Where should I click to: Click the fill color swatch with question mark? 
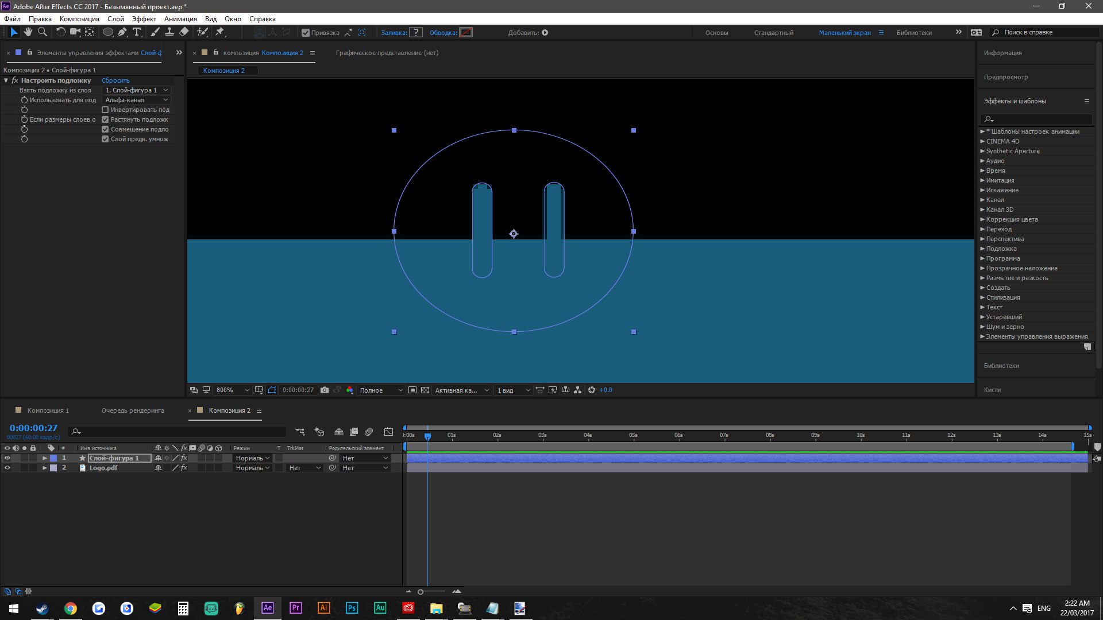416,33
